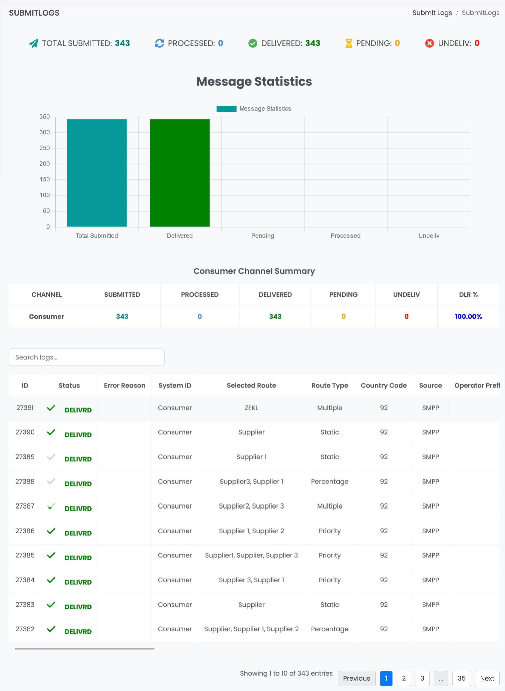Viewport: 505px width, 691px height.
Task: Go to page 2 of logs
Action: pyautogui.click(x=404, y=678)
